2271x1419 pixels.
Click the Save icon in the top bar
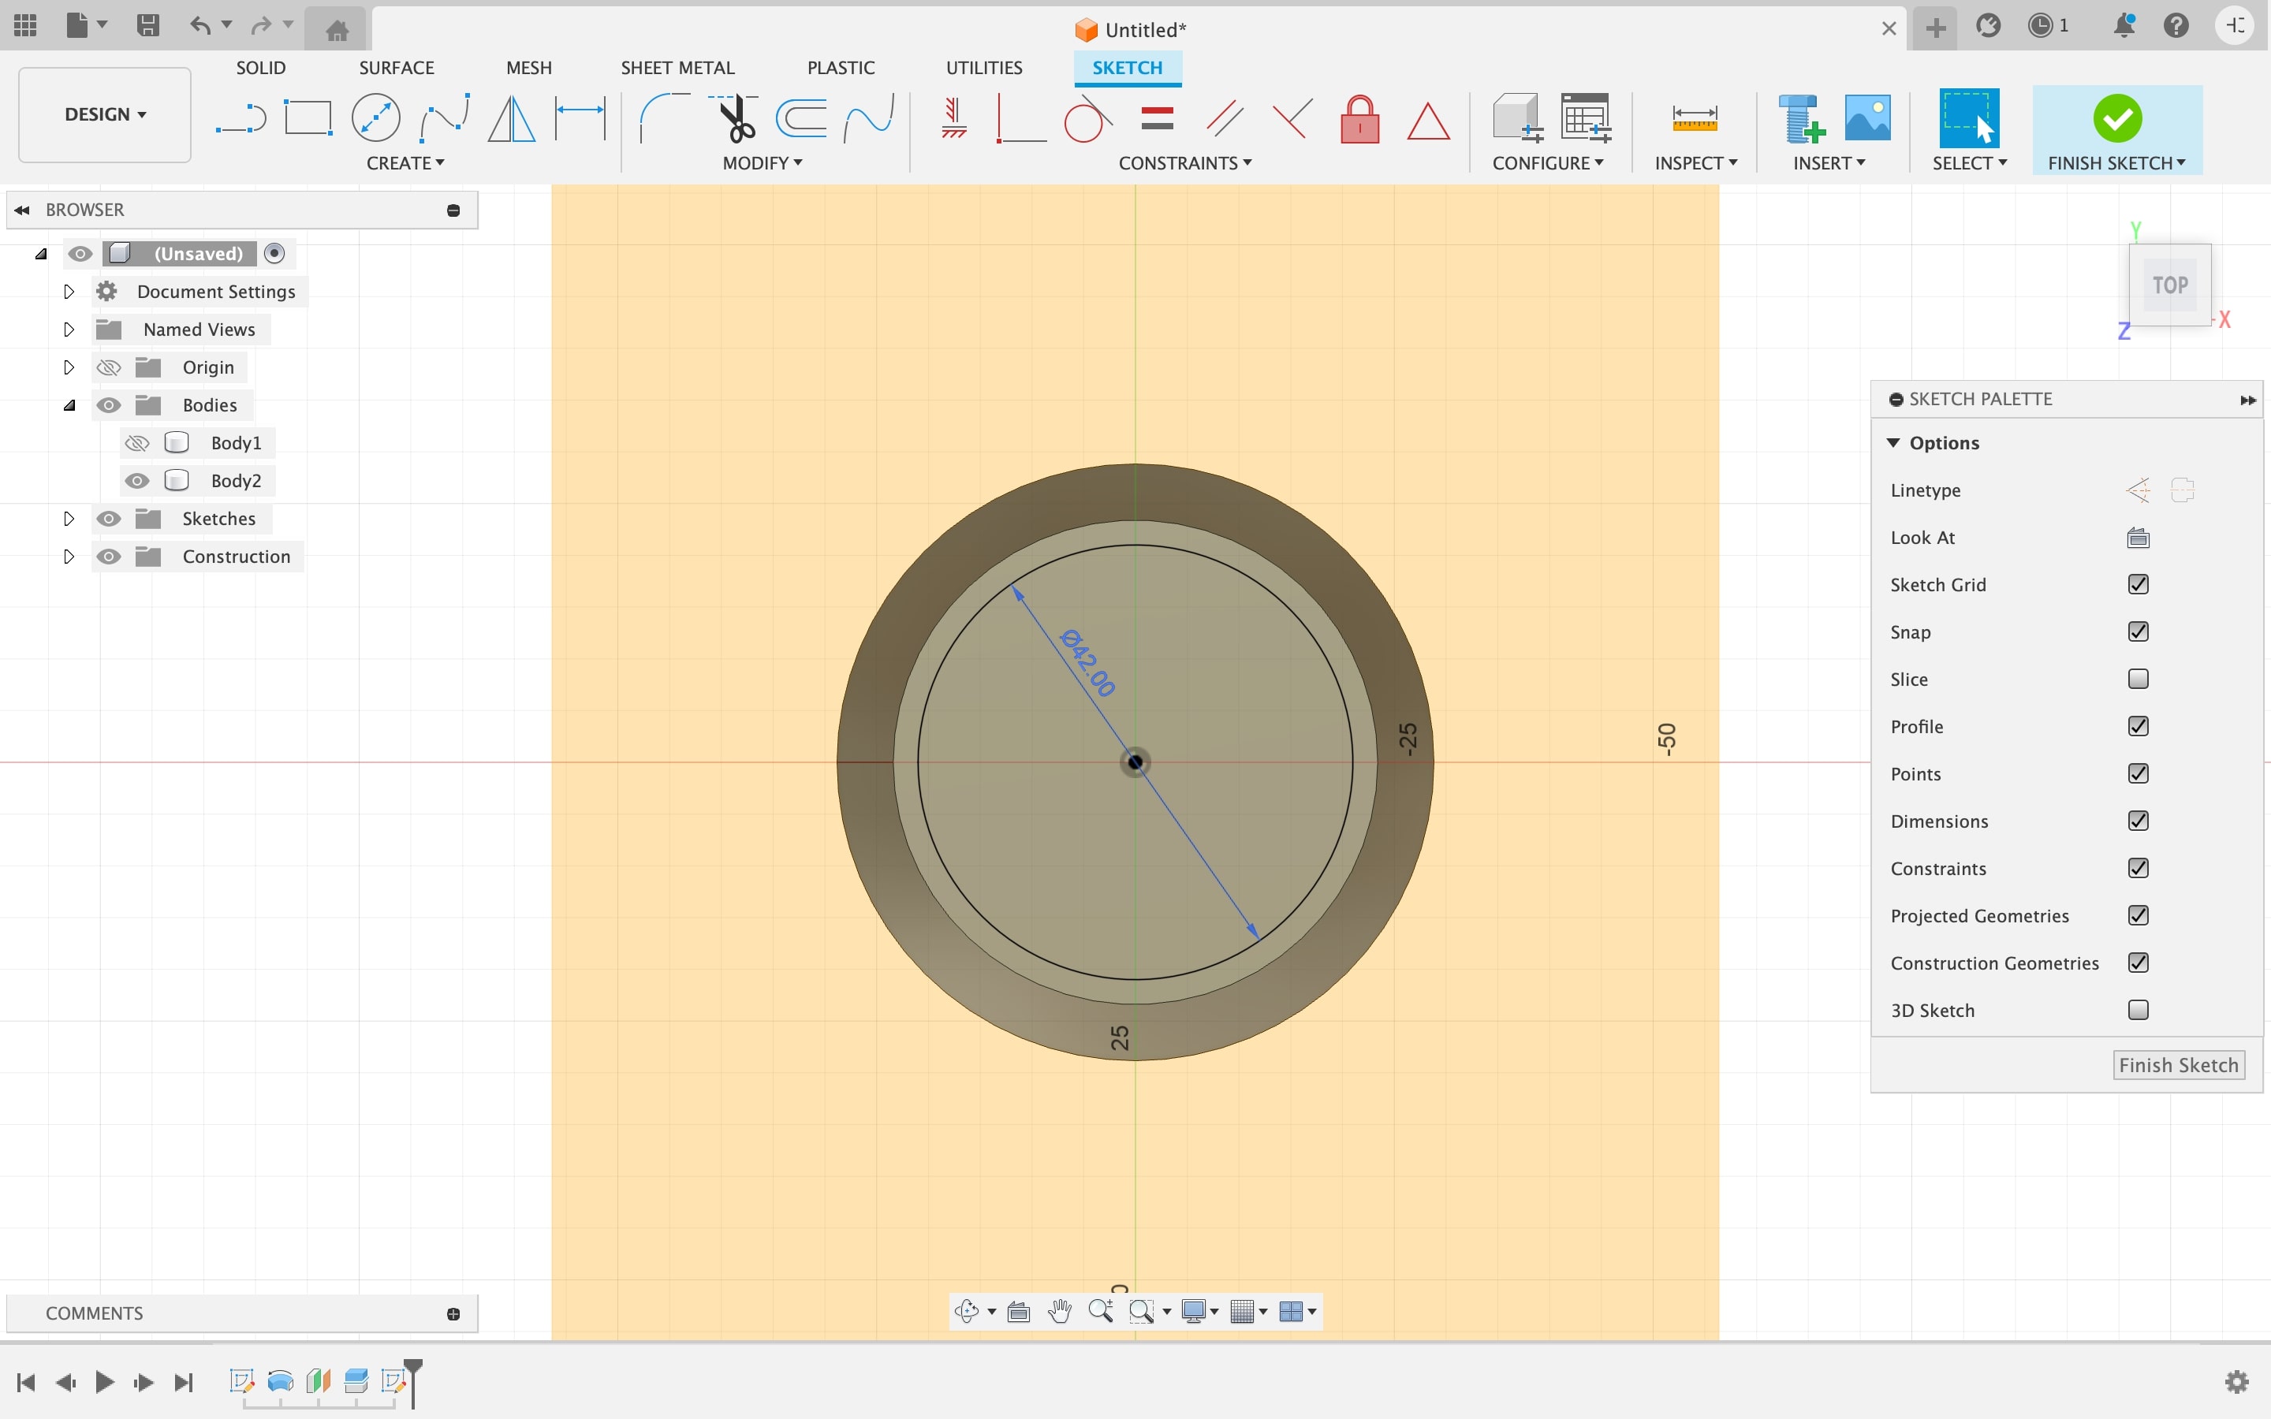coord(147,25)
